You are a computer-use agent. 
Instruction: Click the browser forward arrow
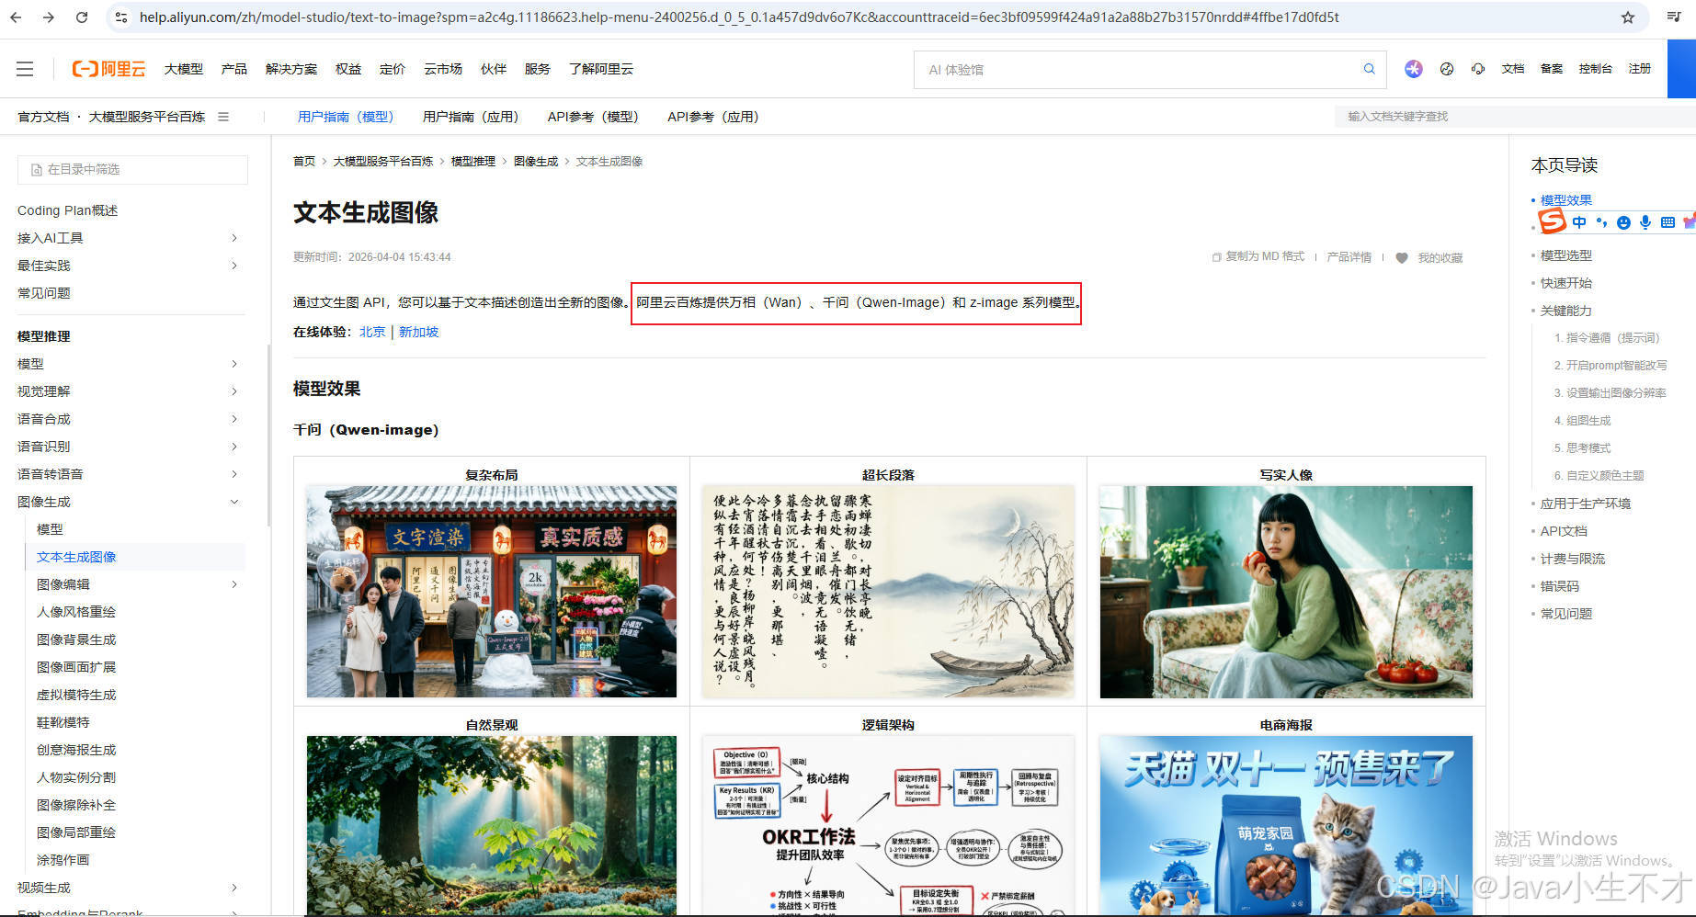click(x=49, y=17)
